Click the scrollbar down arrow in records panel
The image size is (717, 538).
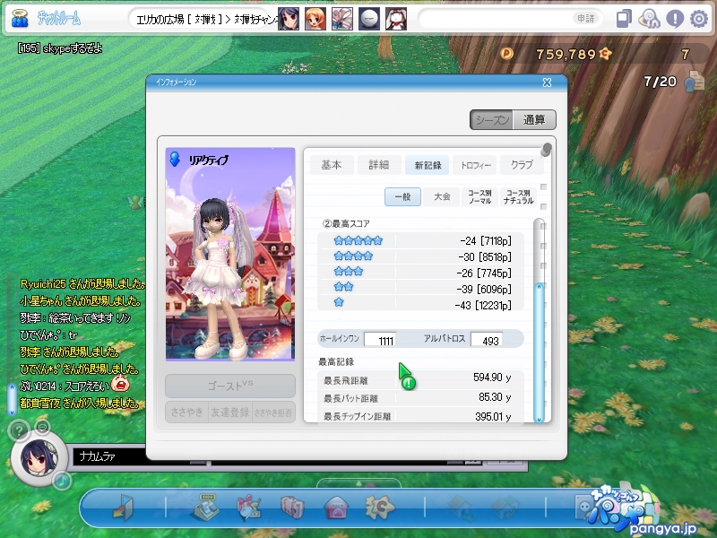click(539, 417)
